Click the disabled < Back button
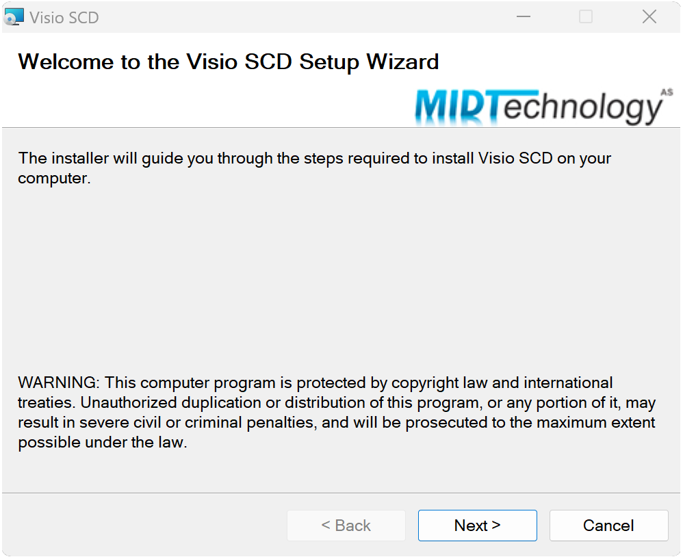 [x=346, y=526]
